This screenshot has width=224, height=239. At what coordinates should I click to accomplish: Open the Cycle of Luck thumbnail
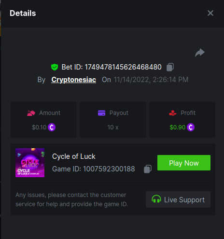pyautogui.click(x=30, y=163)
